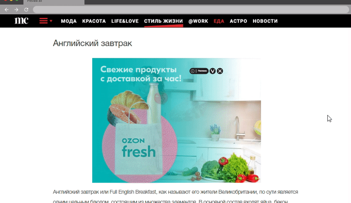
Task: Open the @WORK section
Action: pyautogui.click(x=198, y=21)
